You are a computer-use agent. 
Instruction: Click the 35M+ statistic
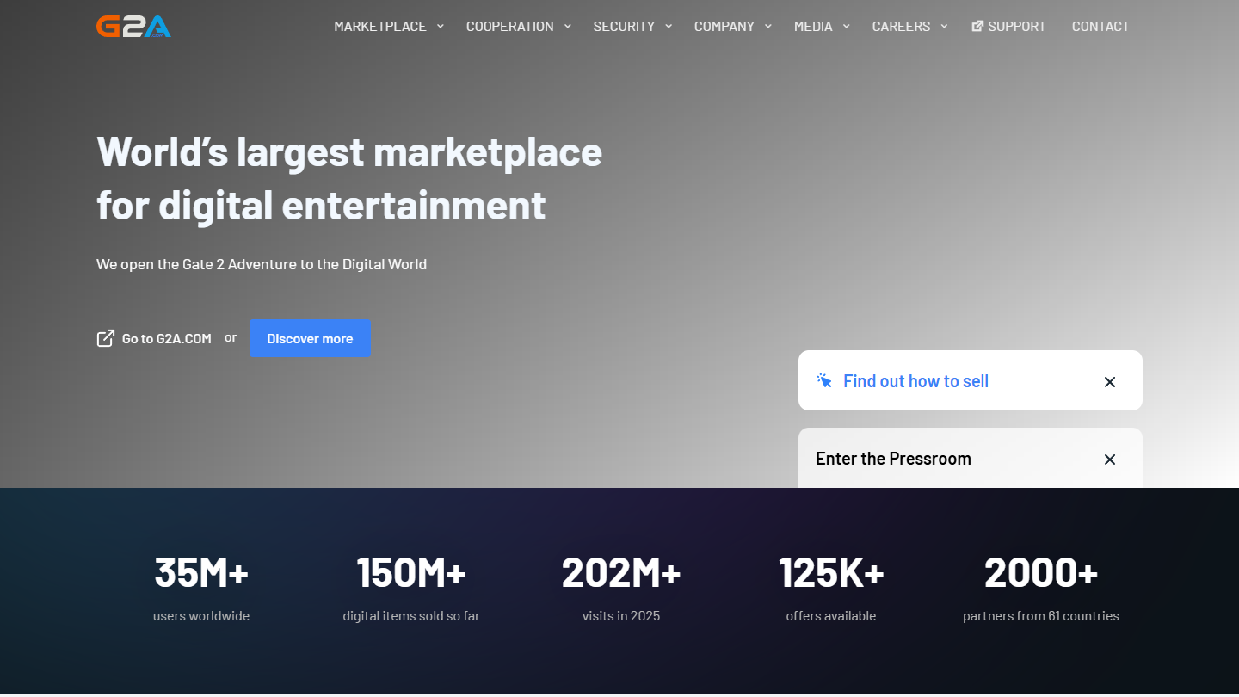(201, 572)
